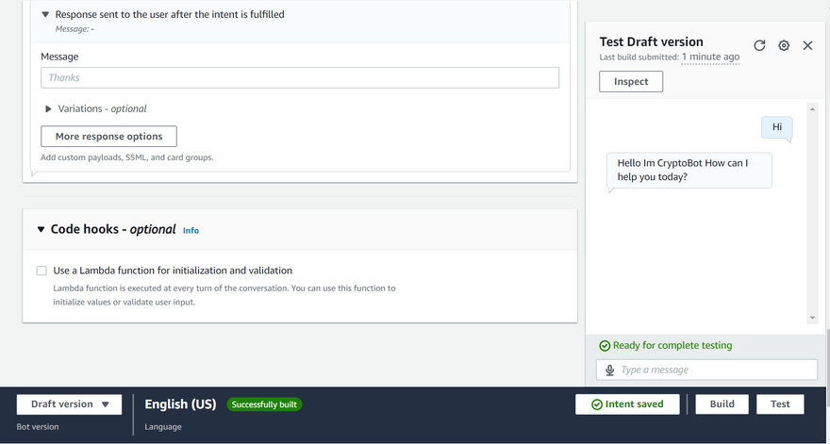The height and width of the screenshot is (444, 830).
Task: Click More response options button
Action: coord(108,137)
